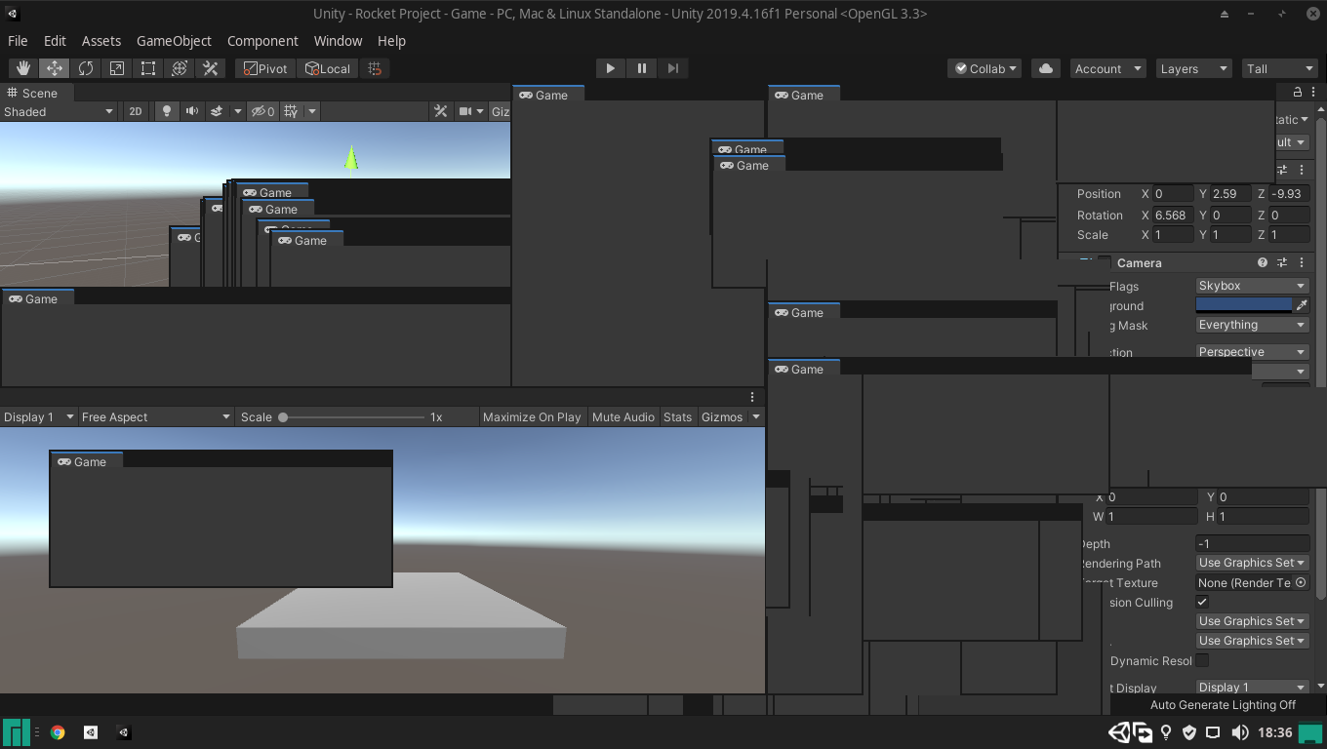Viewport: 1327px width, 749px height.
Task: Select the Scale tool
Action: pyautogui.click(x=117, y=68)
